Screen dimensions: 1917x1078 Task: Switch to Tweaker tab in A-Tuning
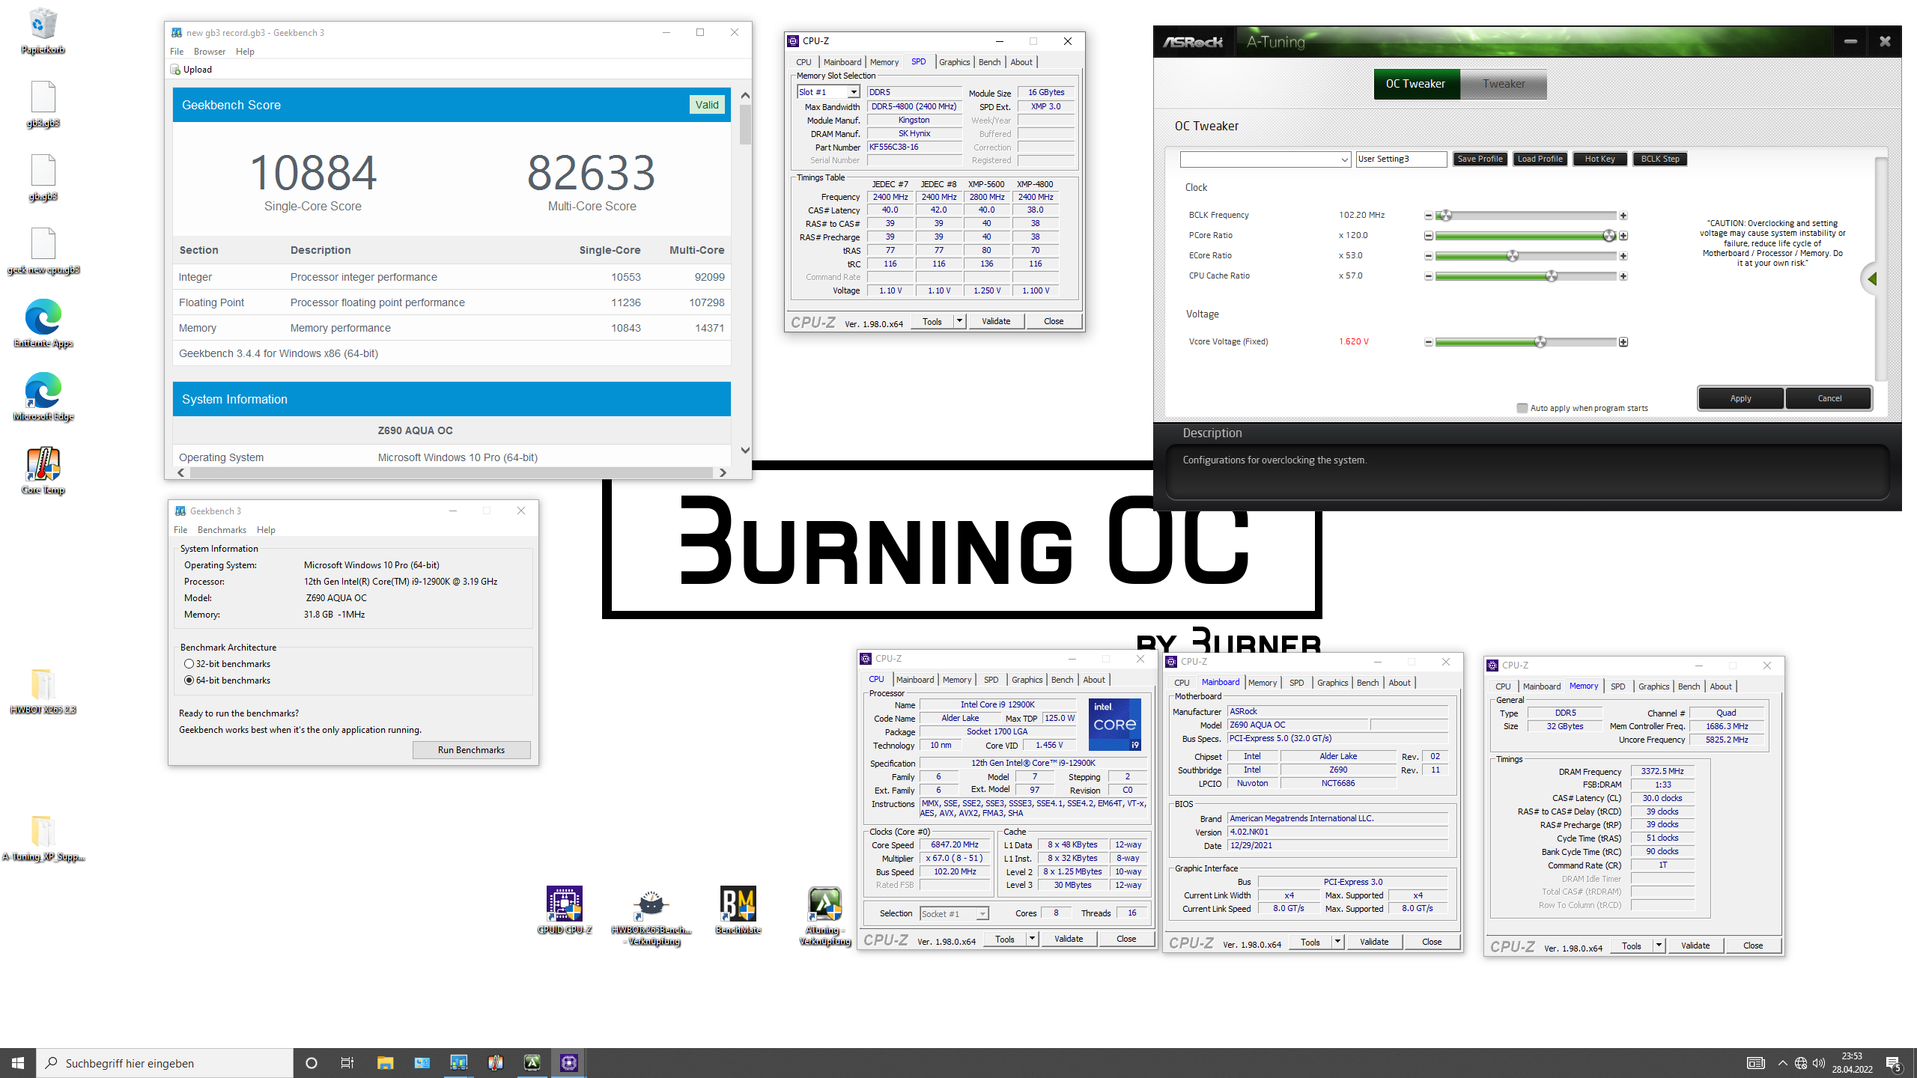[x=1504, y=84]
